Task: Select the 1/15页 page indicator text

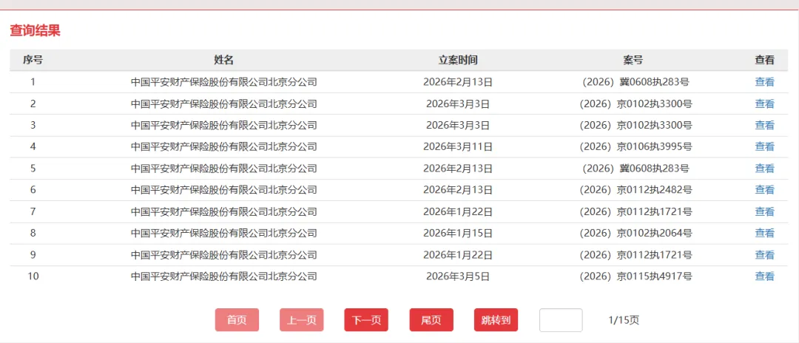Action: 624,320
